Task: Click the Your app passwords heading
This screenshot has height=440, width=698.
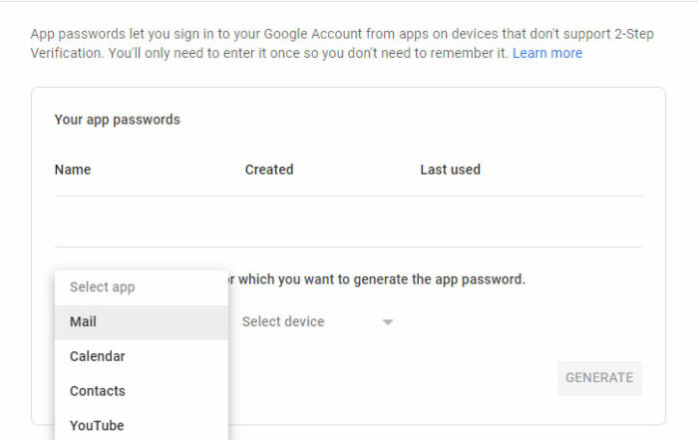Action: point(118,120)
